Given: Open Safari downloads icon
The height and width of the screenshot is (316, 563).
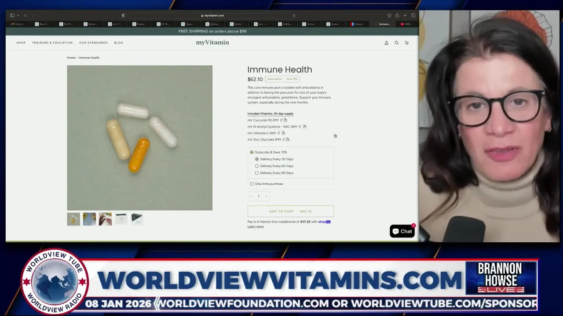Looking at the screenshot, I should point(389,15).
